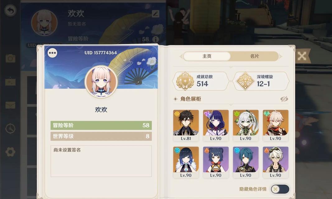
Task: Open the 成就总数 514 achievements panel
Action: 201,81
